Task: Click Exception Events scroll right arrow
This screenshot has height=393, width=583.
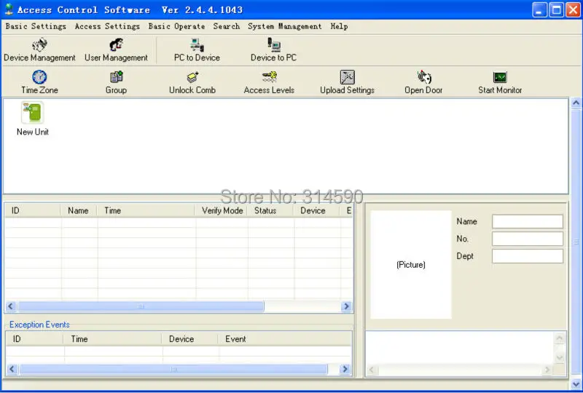Action: (x=345, y=369)
